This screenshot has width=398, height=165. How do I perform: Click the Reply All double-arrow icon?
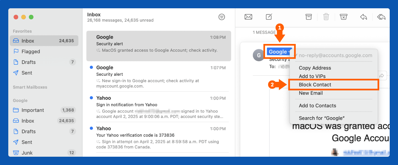(x=381, y=17)
